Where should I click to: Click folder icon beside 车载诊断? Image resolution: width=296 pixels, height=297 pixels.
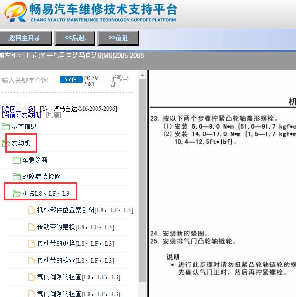pyautogui.click(x=17, y=160)
